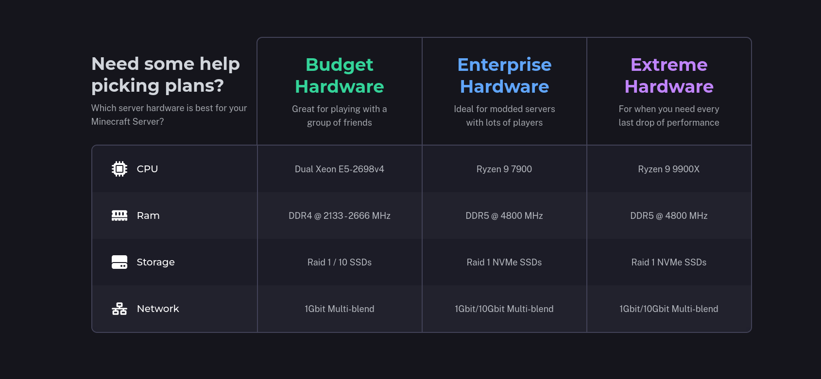Click "Great for playing with a group of friends"
Viewport: 821px width, 379px height.
tap(340, 115)
